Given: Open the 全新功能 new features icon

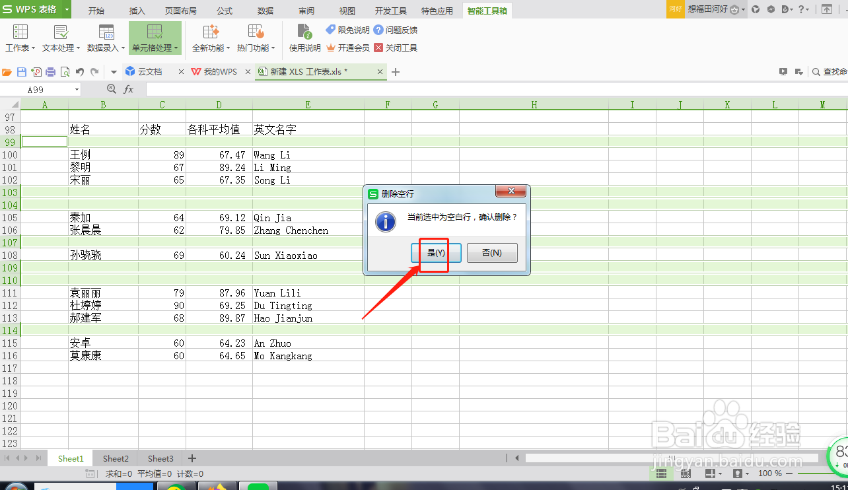Looking at the screenshot, I should click(x=211, y=32).
